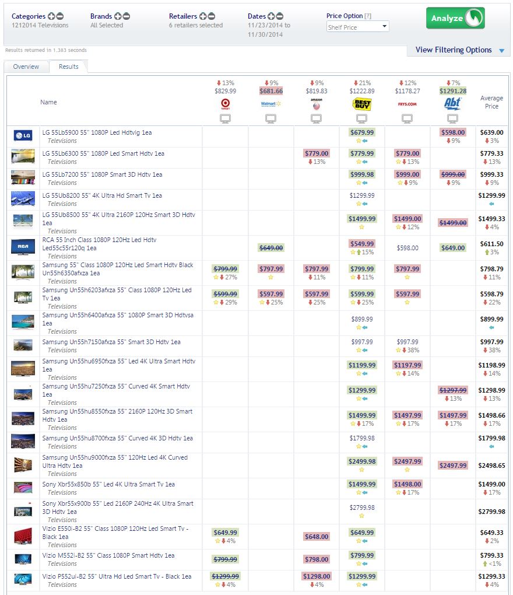
Task: Click Amazon's $779.00 price for LG 55Lb6300
Action: click(x=317, y=153)
